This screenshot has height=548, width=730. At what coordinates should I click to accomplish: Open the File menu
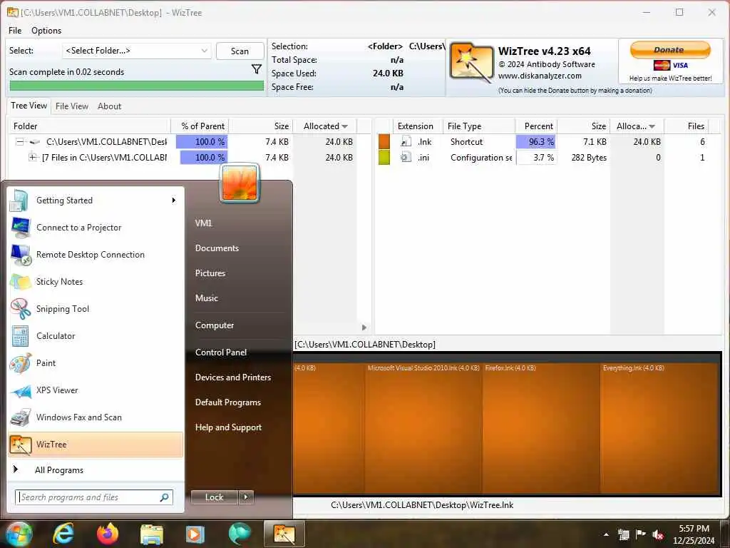click(x=15, y=30)
